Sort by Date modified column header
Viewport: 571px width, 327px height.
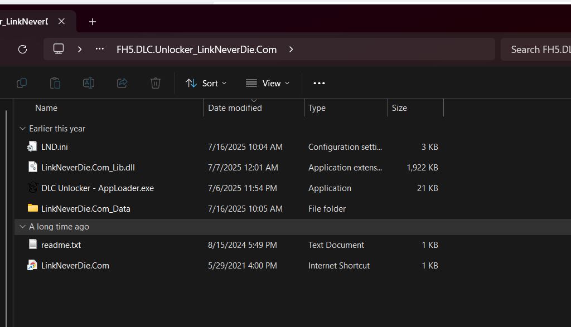235,108
